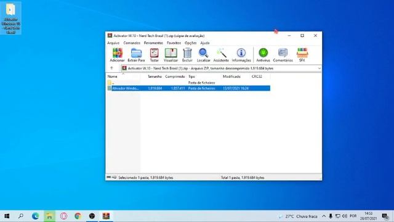Screen dimensions: 394x222
Task: Select the Ativador Windo... folder row
Action: (188, 88)
